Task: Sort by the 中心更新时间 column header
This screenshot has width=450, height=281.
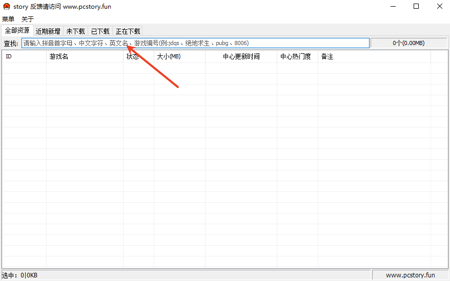Action: point(241,56)
